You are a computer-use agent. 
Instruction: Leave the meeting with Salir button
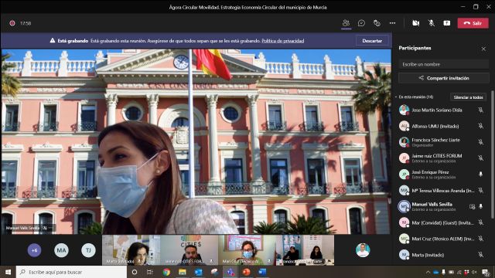[x=473, y=23]
